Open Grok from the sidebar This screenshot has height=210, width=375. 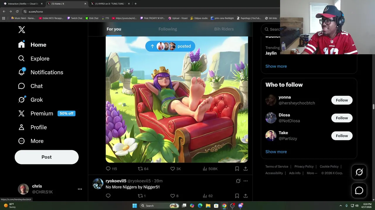pos(30,99)
